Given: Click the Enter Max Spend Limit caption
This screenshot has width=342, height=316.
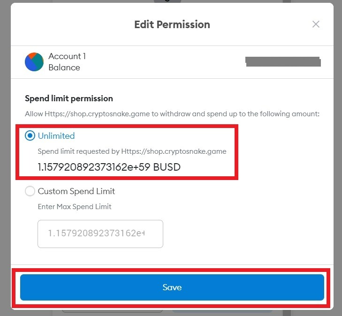Looking at the screenshot, I should point(75,206).
